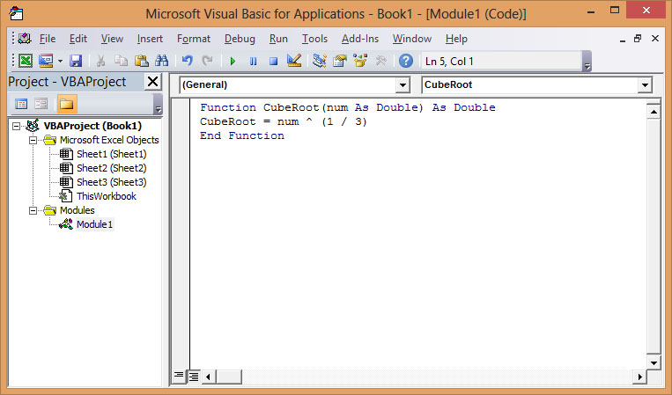Switch to Full Module View button
The image size is (672, 395).
(194, 376)
